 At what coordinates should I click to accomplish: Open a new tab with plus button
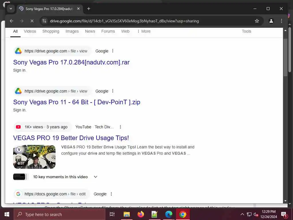tap(89, 9)
